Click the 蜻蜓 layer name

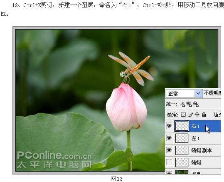click(196, 162)
